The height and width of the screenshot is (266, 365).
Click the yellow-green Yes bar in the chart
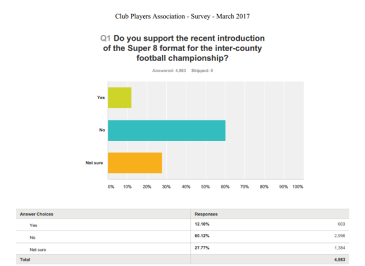pyautogui.click(x=120, y=98)
